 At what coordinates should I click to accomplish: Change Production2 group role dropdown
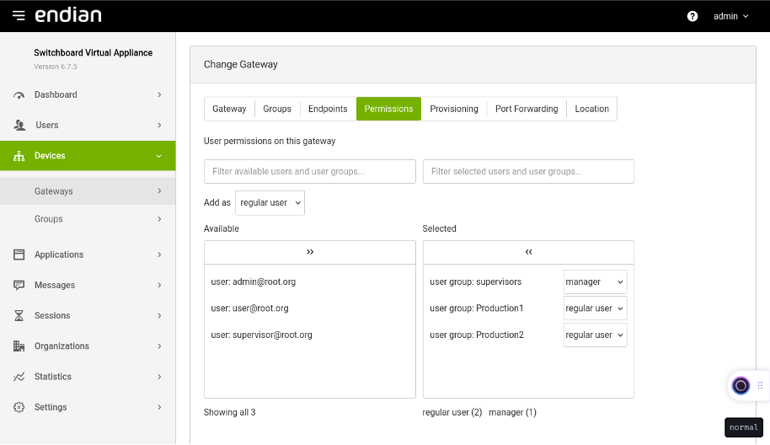(595, 335)
